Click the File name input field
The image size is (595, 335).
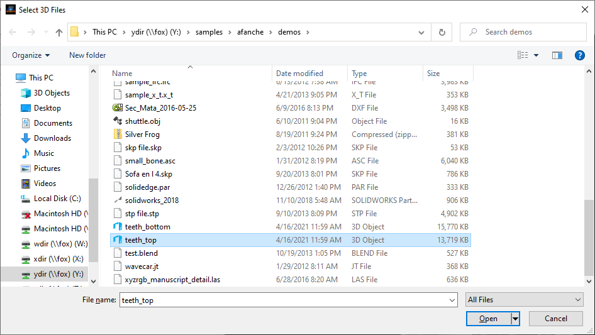coord(287,300)
